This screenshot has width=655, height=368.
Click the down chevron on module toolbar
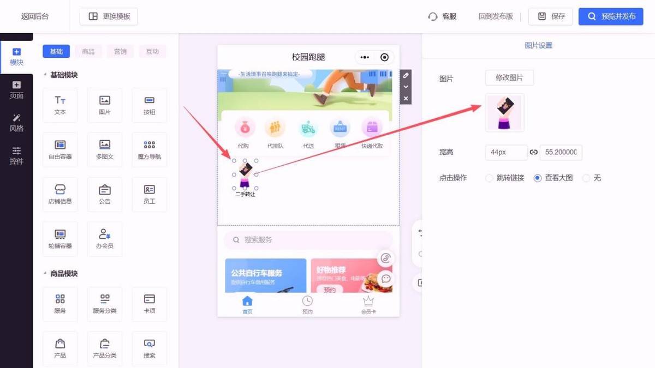coord(406,87)
